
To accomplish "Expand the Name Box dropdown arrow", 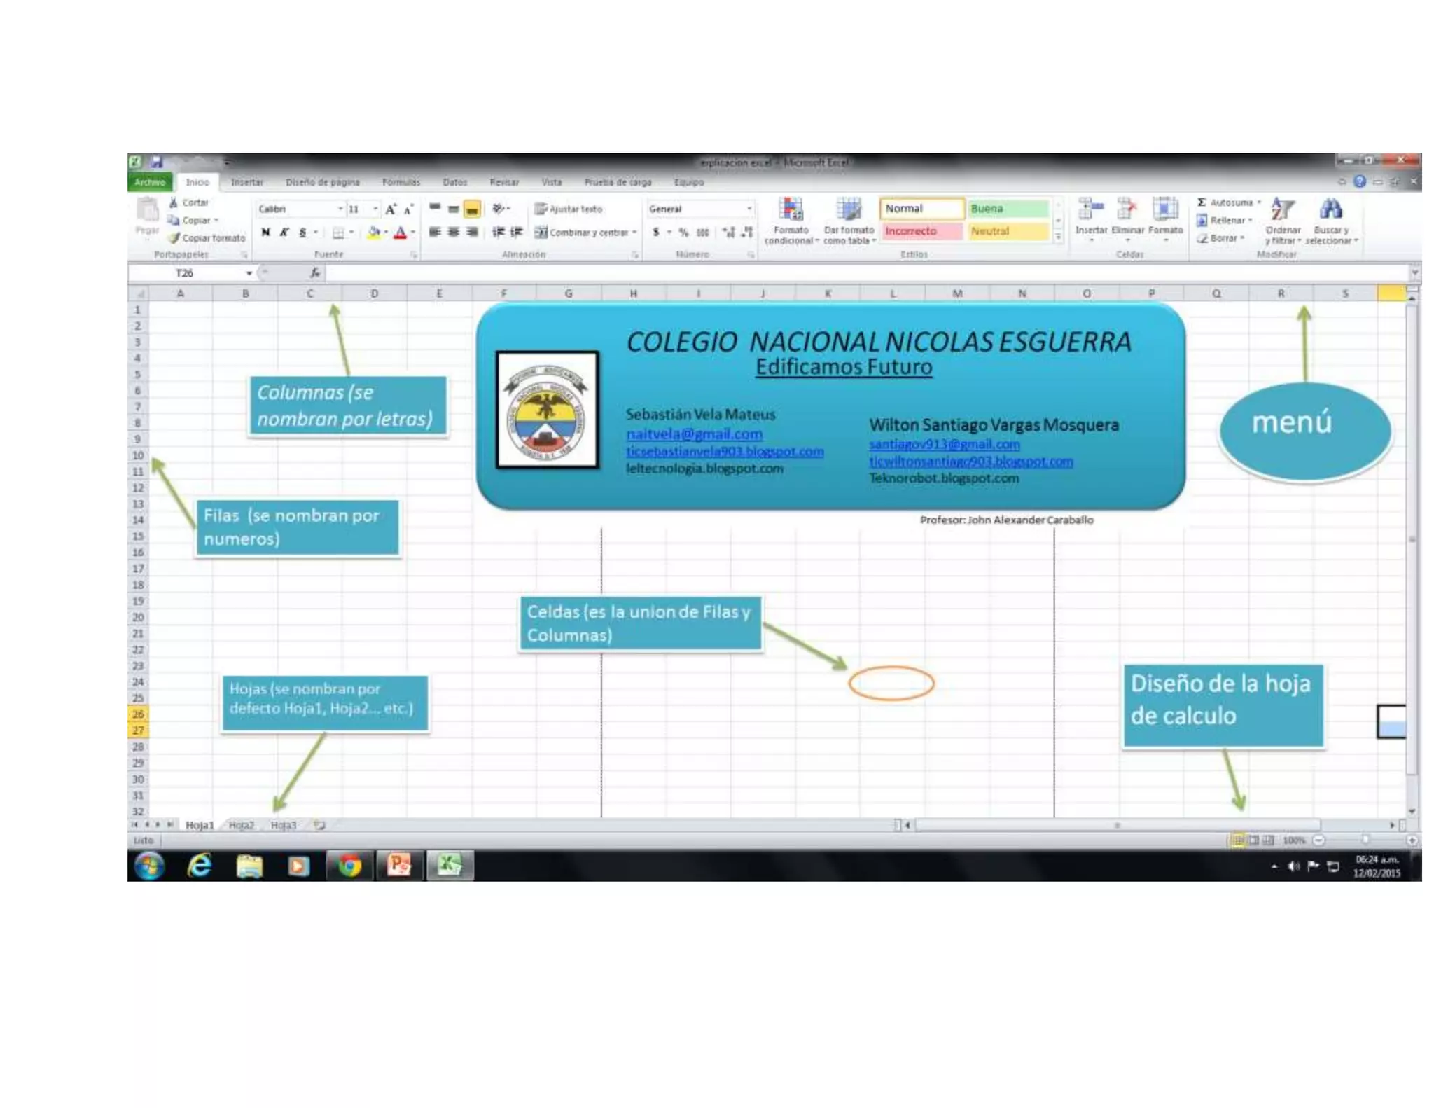I will (x=249, y=273).
